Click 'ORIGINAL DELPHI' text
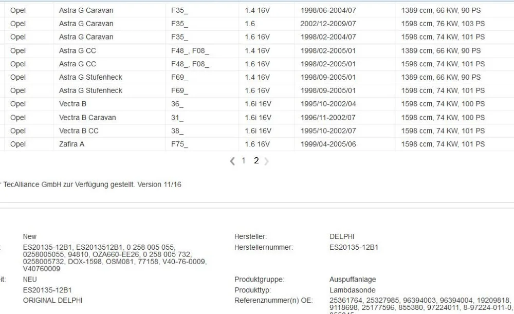 52,301
